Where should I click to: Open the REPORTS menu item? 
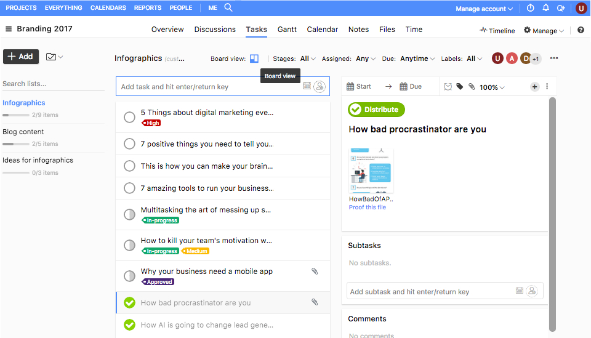pyautogui.click(x=148, y=8)
